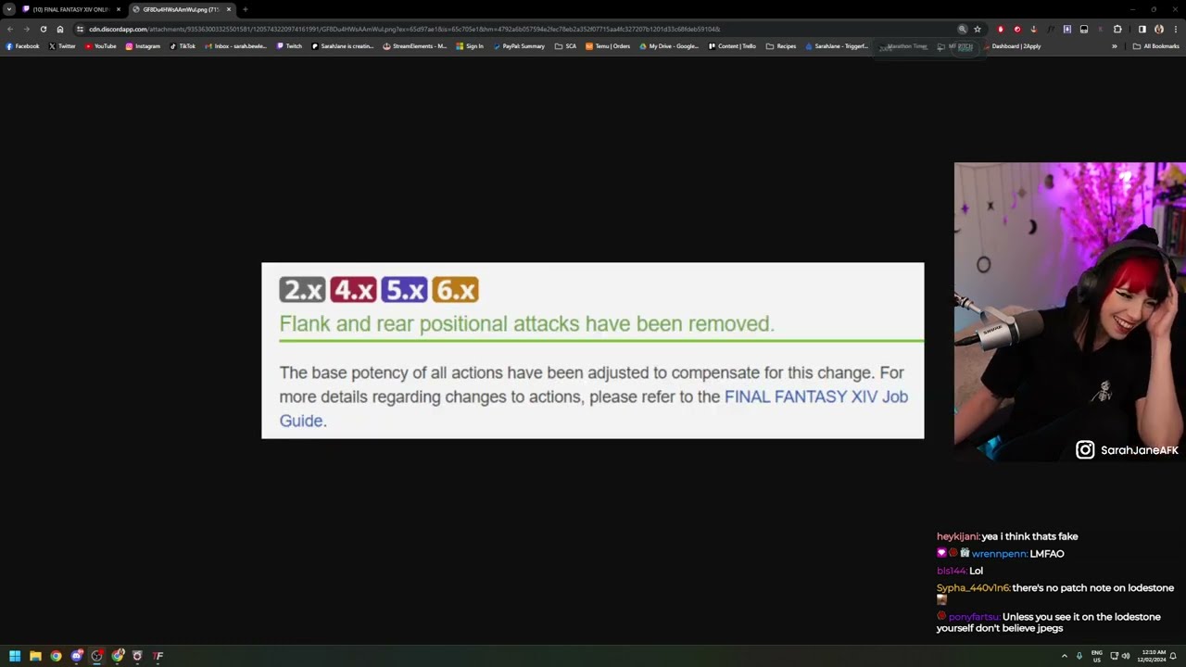The height and width of the screenshot is (667, 1186).
Task: Show hidden system tray icons
Action: pyautogui.click(x=1064, y=656)
